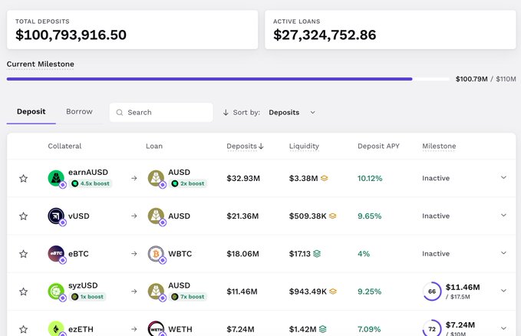This screenshot has width=521, height=336.
Task: Click the $32.93M deposits value
Action: (243, 179)
